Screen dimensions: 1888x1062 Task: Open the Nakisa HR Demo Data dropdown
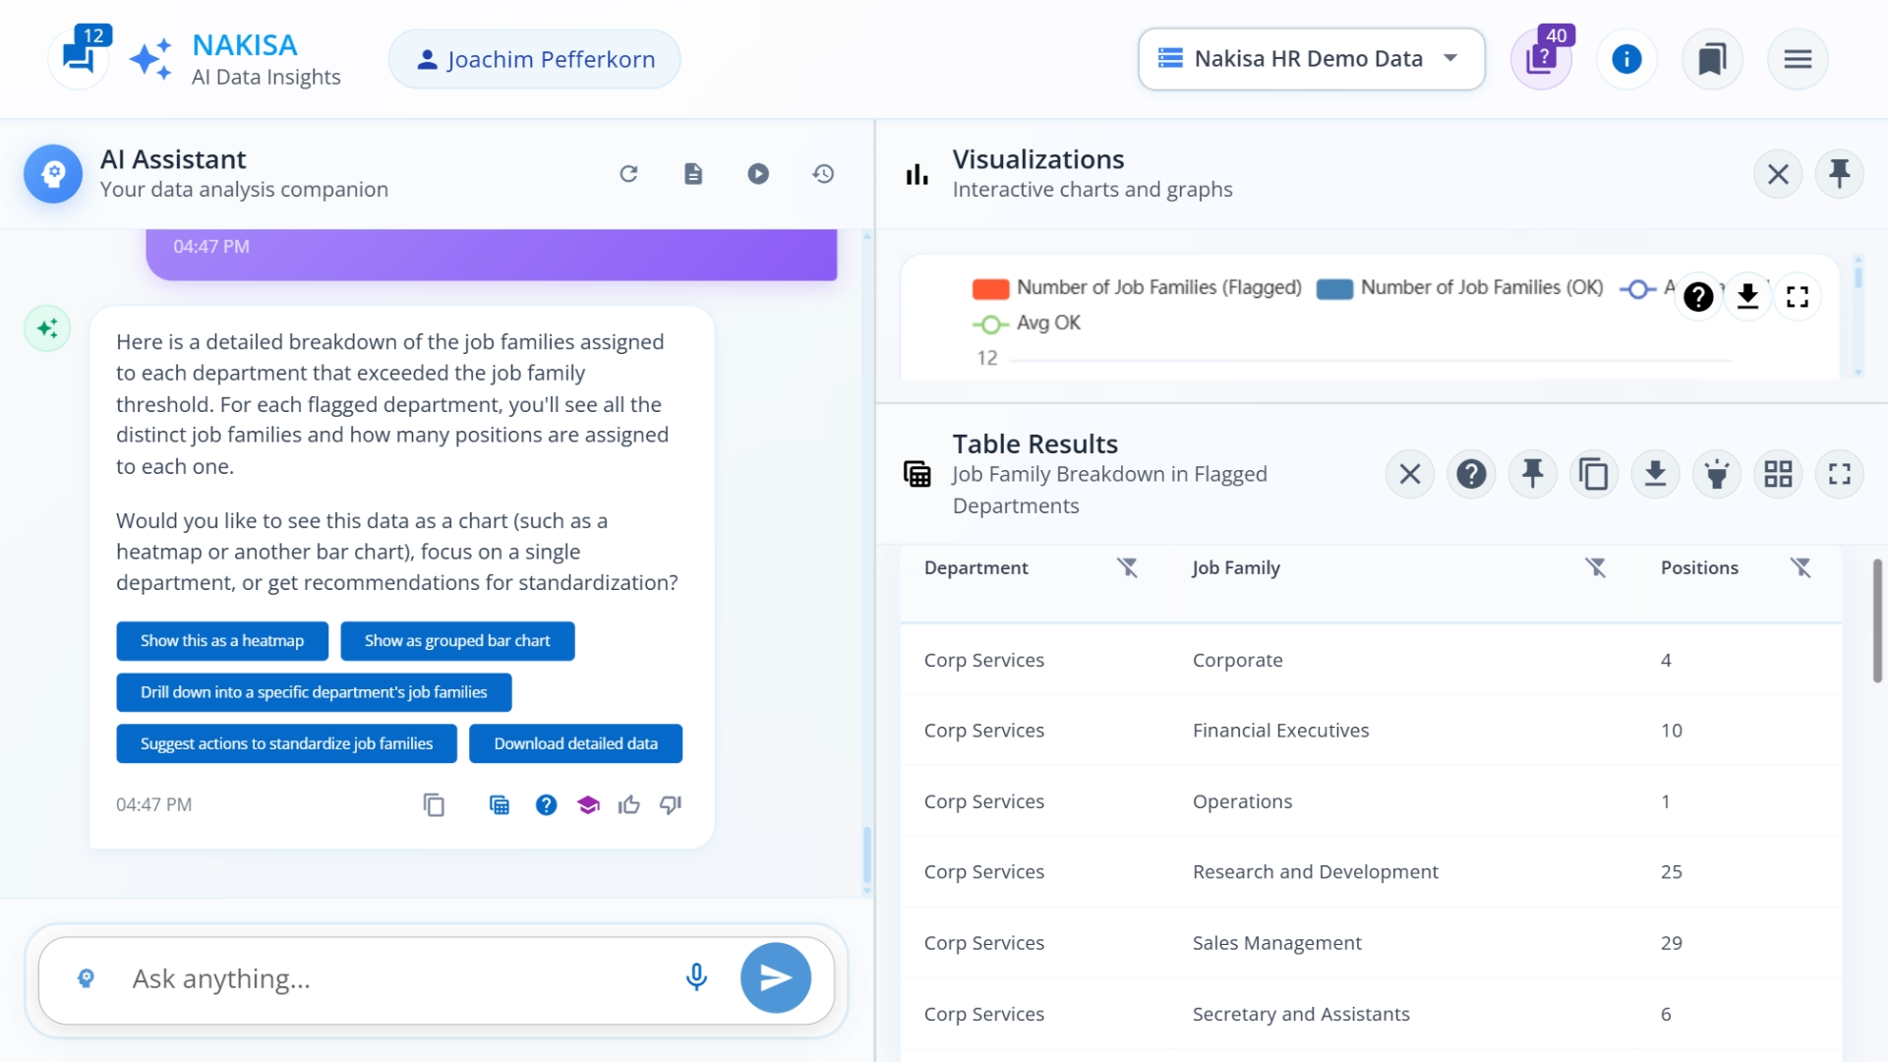1311,59
